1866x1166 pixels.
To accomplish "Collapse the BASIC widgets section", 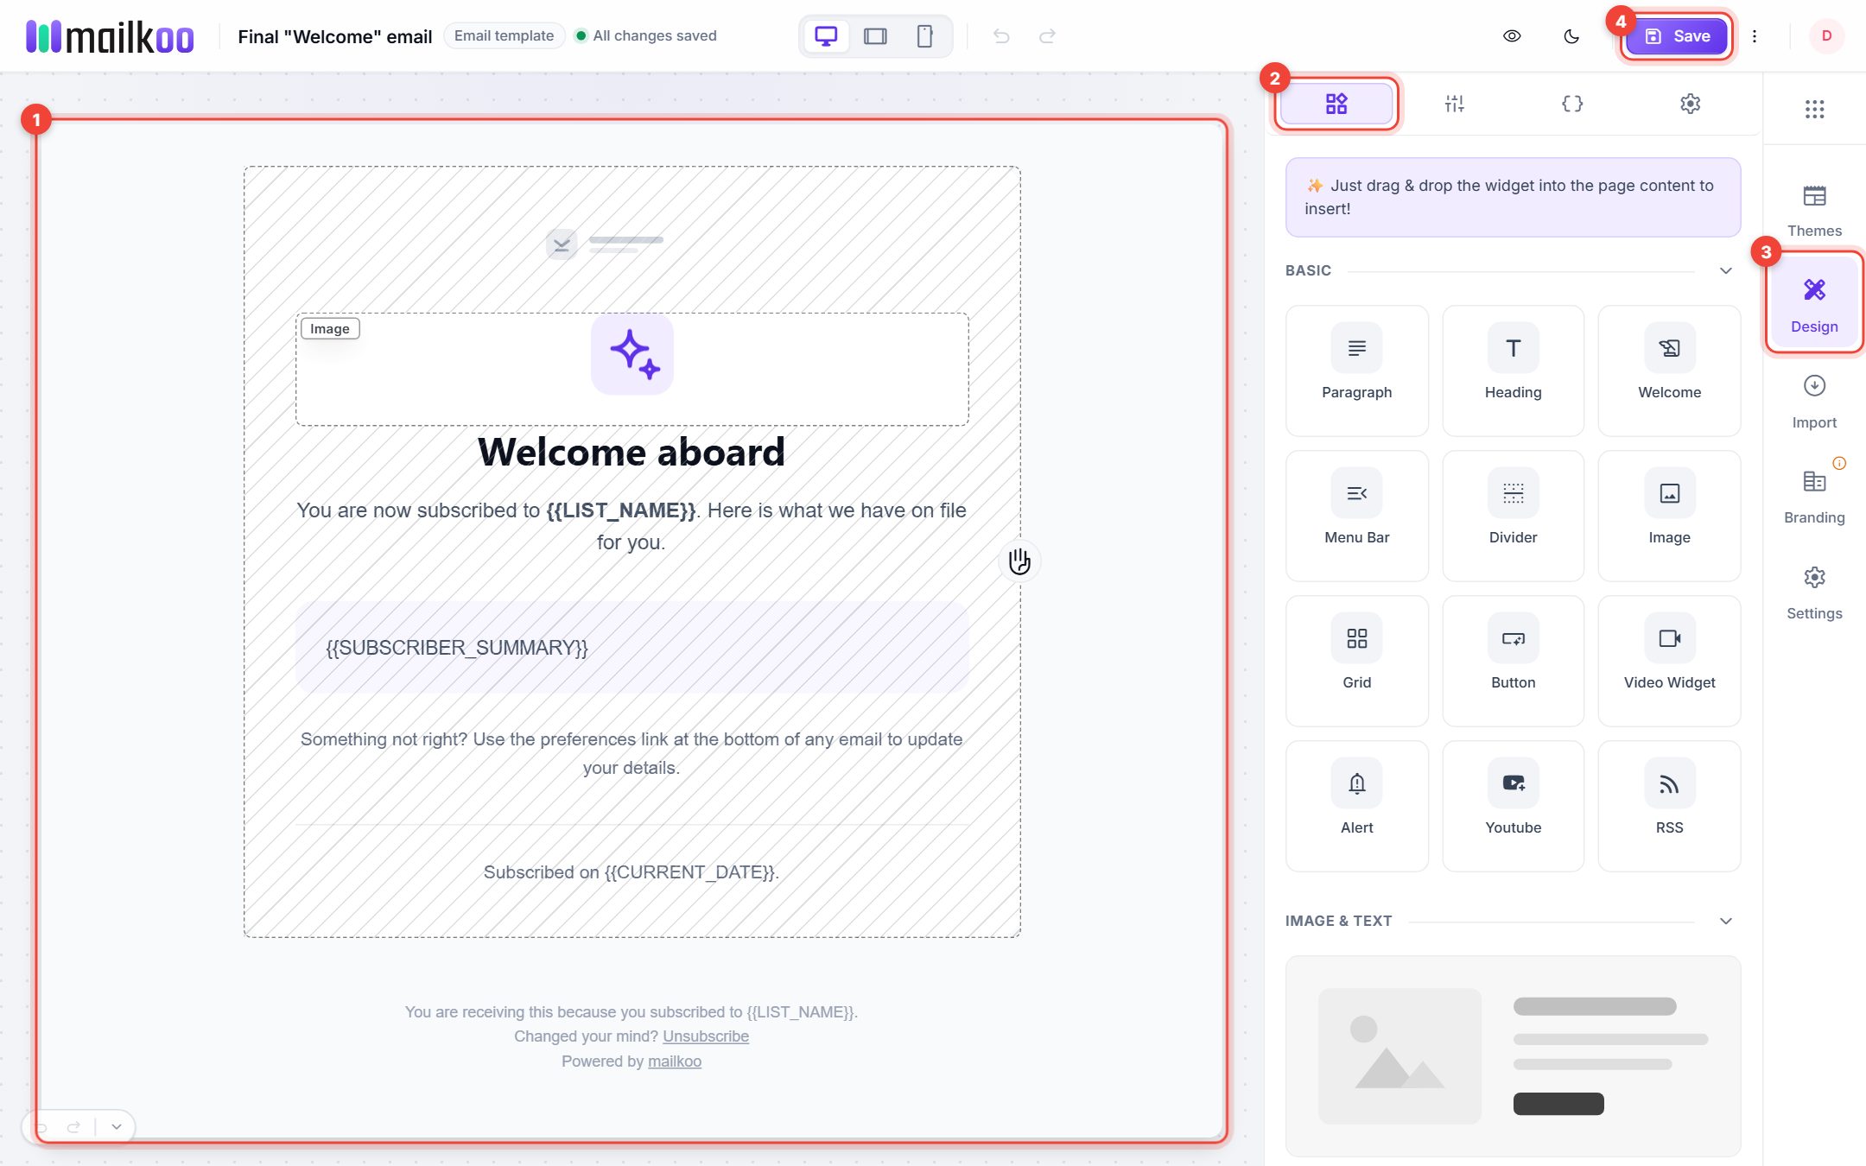I will click(x=1725, y=271).
